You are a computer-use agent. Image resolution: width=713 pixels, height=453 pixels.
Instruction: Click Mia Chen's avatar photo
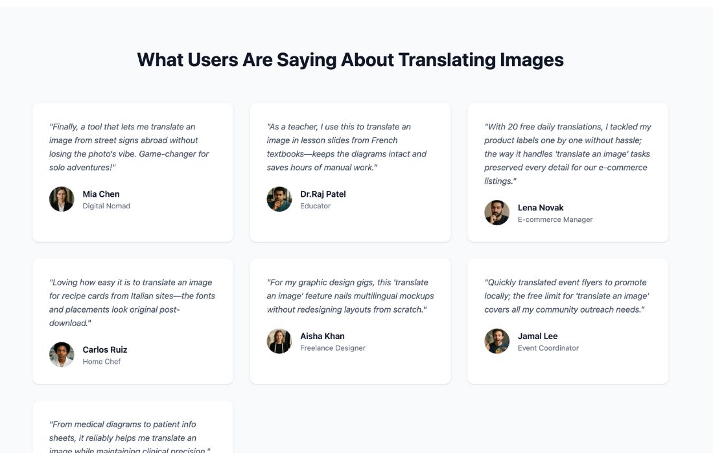[62, 199]
